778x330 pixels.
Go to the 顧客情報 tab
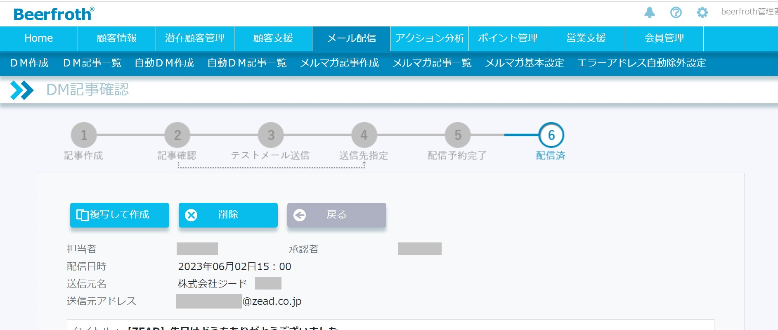(116, 38)
